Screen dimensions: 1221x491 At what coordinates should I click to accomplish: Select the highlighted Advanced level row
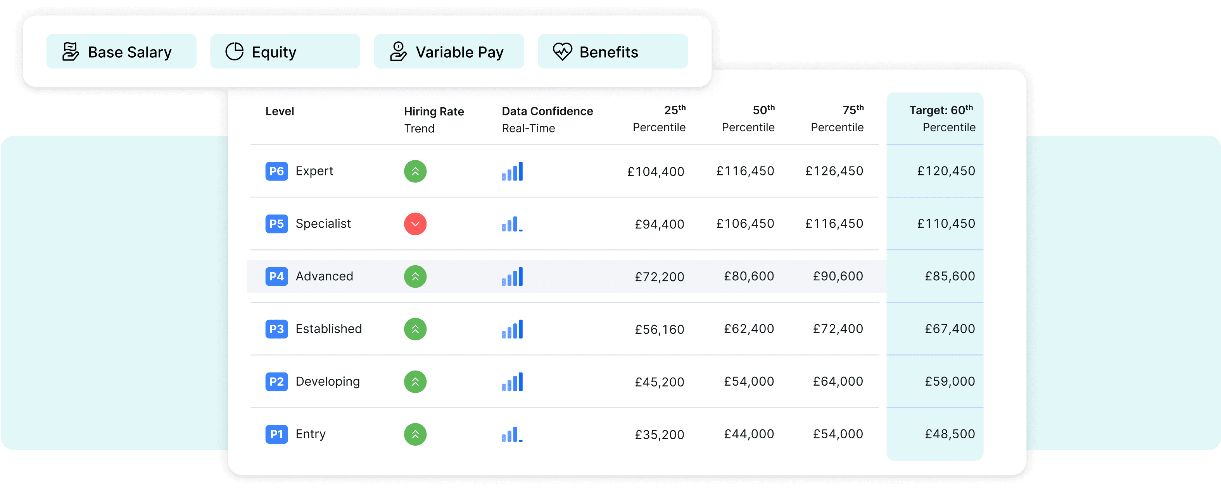click(566, 276)
